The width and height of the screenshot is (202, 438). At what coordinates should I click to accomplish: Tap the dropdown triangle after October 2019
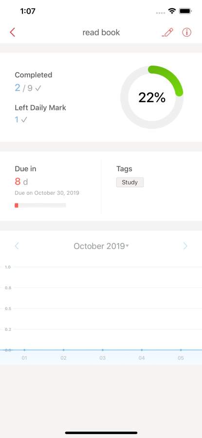(x=128, y=246)
